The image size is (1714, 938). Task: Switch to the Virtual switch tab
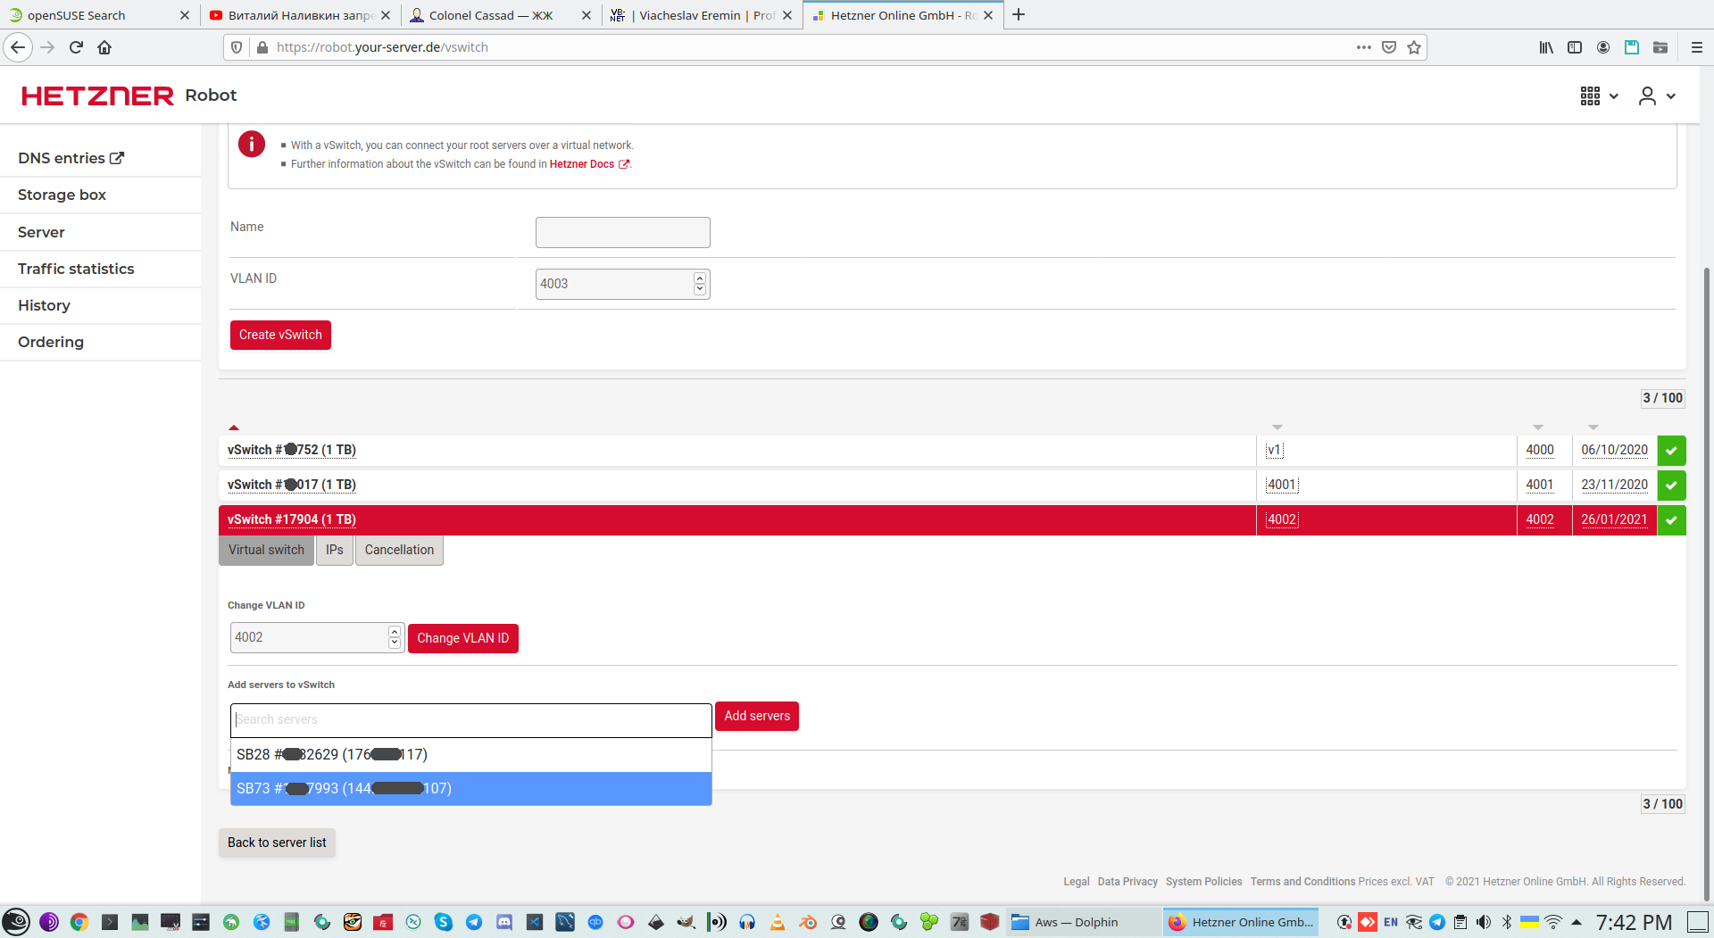click(266, 550)
